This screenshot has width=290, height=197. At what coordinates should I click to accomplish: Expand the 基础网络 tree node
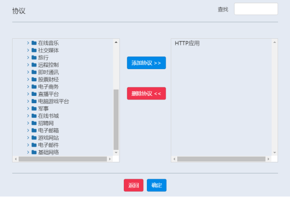pos(28,152)
